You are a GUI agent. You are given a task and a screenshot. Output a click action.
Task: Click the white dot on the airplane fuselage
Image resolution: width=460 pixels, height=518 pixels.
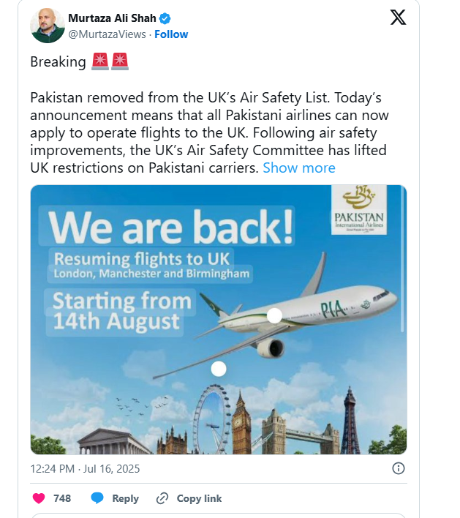(274, 315)
